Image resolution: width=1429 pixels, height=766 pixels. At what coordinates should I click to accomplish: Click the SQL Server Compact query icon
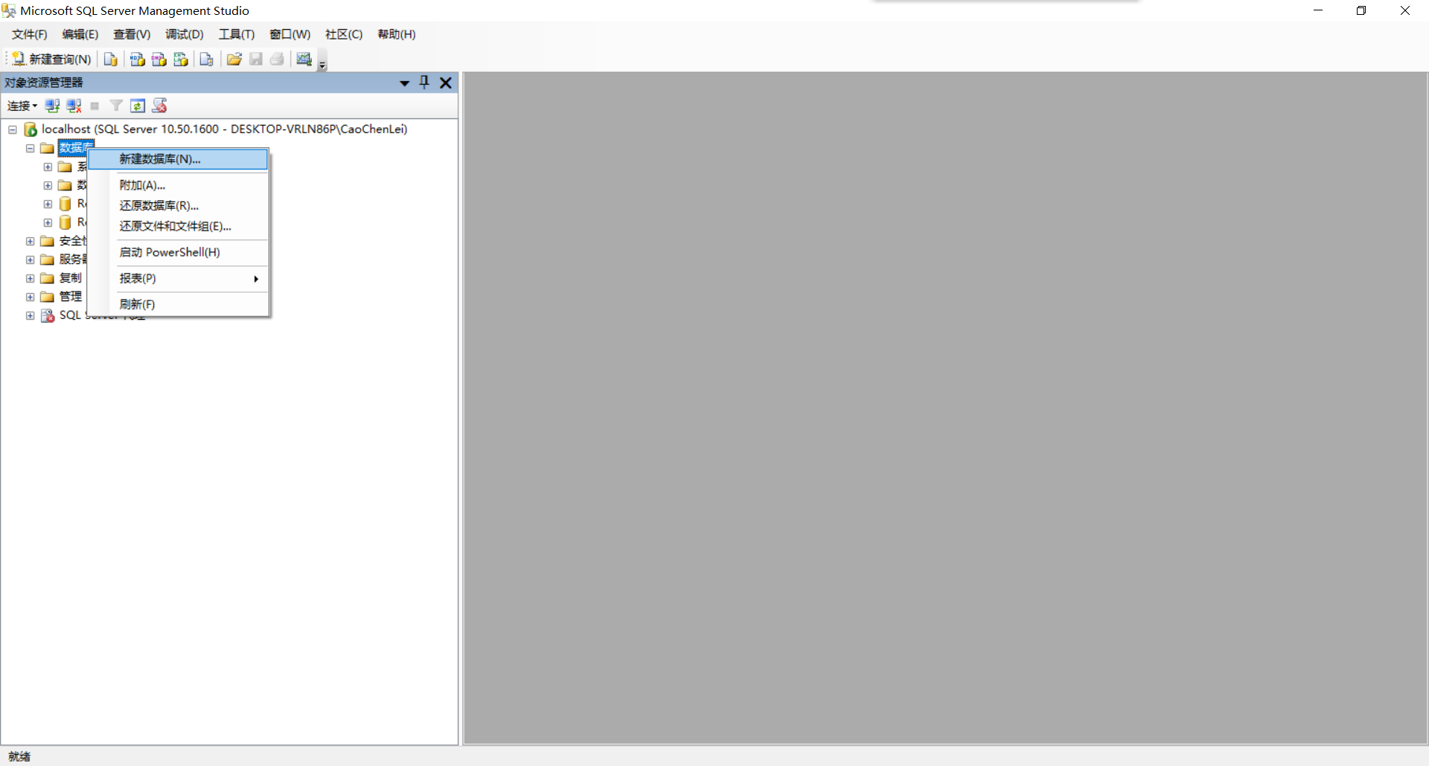pos(207,59)
